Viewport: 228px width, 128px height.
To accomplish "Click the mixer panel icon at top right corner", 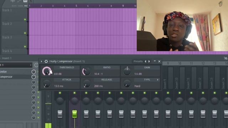I will (x=226, y=58).
